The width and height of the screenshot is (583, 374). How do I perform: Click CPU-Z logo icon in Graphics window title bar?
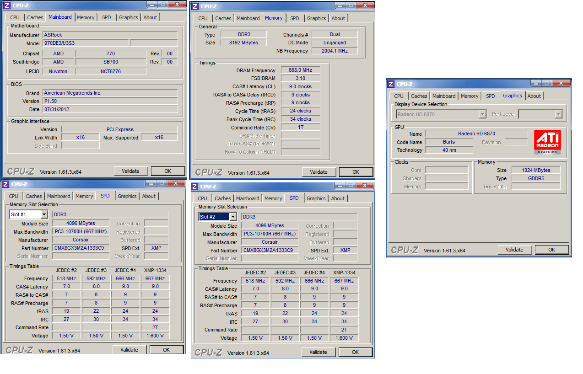pos(391,84)
